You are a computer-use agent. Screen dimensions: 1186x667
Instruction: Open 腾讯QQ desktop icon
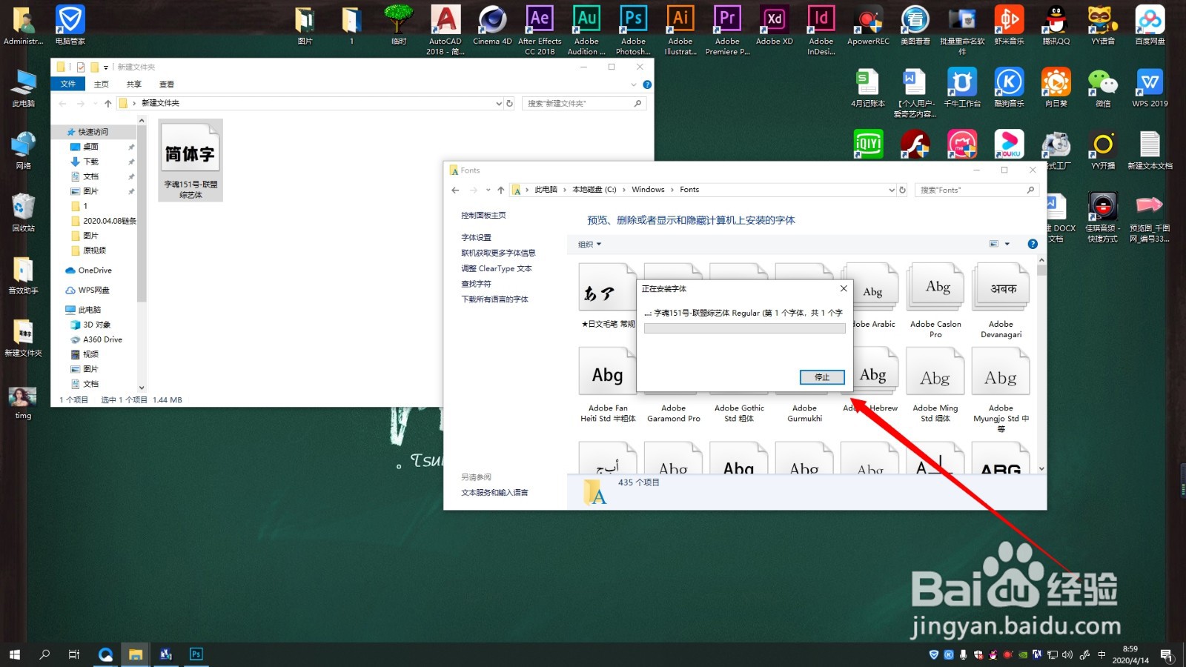coord(1056,26)
